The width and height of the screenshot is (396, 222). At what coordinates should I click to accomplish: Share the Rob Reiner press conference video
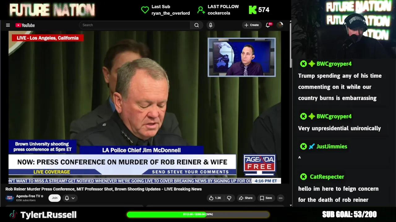point(246,198)
